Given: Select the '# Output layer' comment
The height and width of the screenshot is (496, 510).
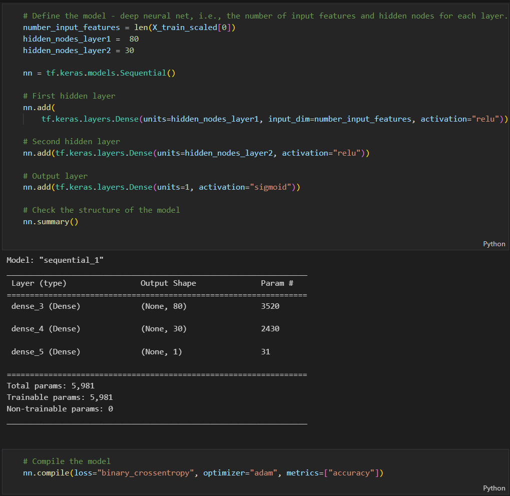Looking at the screenshot, I should pyautogui.click(x=55, y=176).
